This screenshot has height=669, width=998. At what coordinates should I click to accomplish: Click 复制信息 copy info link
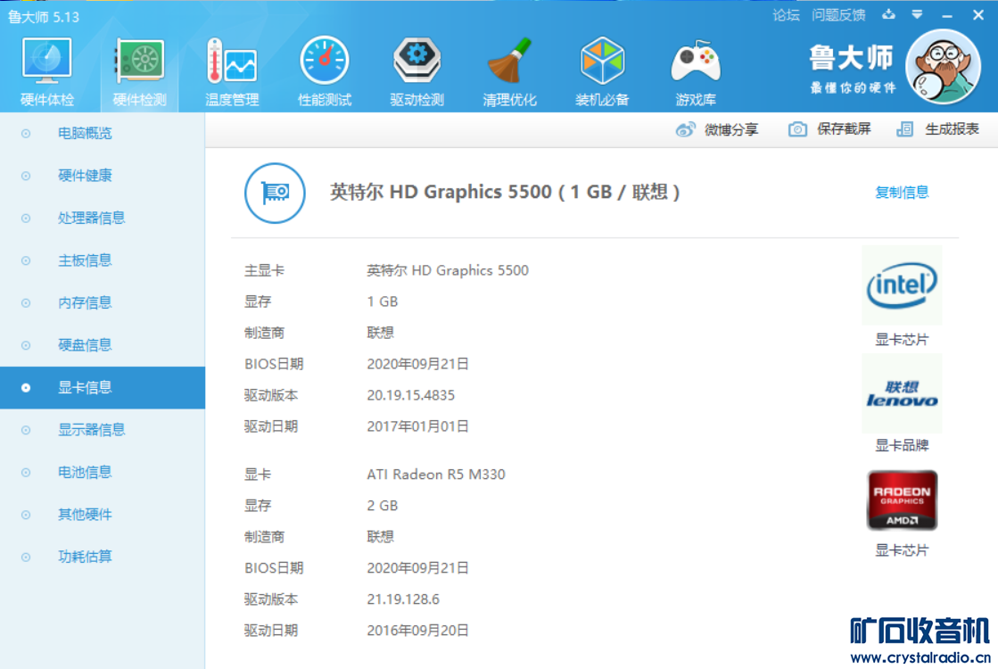(x=902, y=193)
